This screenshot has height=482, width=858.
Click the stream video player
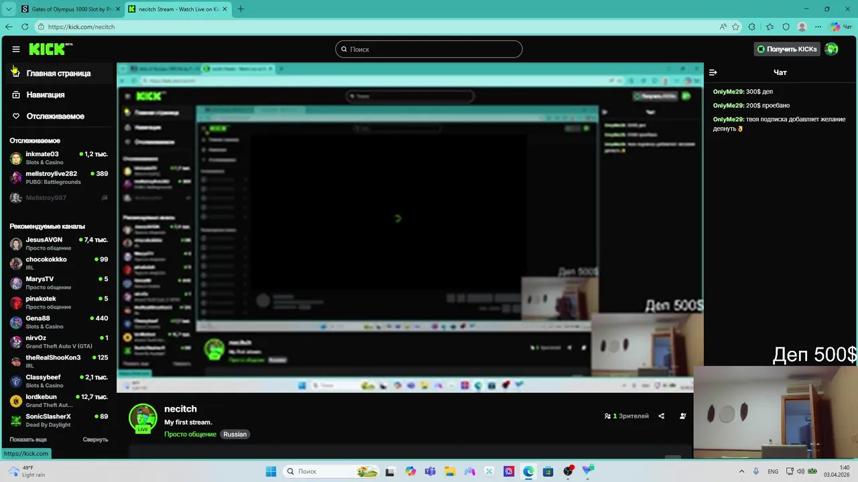(410, 228)
